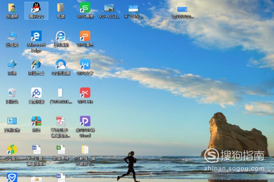Select the XG~KJS3... image file

click(x=109, y=8)
